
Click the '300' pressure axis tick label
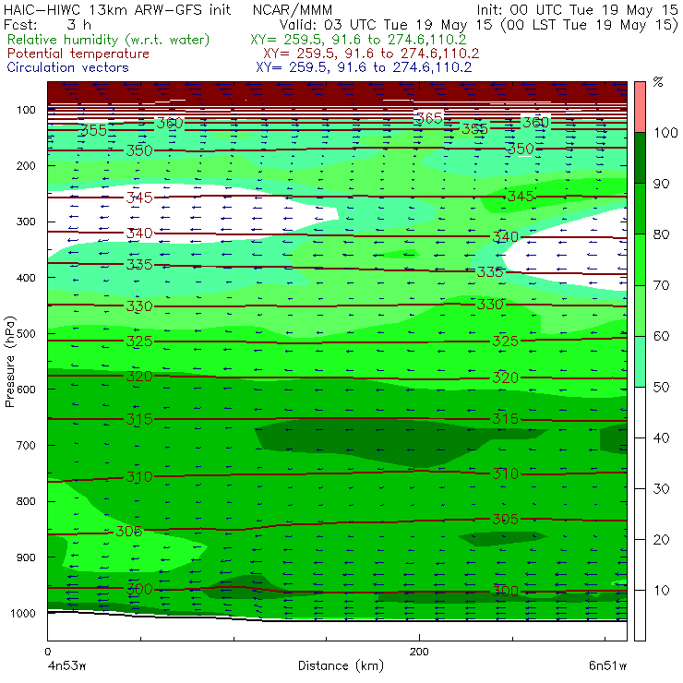[26, 222]
